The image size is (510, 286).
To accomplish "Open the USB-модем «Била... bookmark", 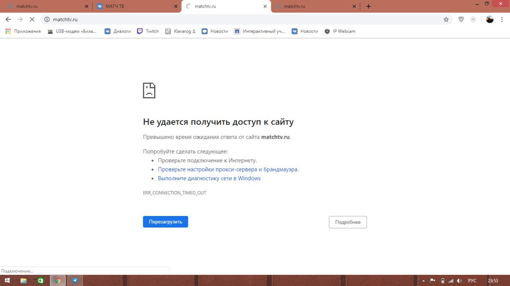I will [72, 31].
